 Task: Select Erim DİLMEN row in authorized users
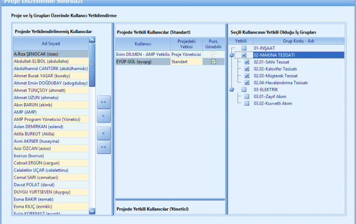tap(142, 54)
